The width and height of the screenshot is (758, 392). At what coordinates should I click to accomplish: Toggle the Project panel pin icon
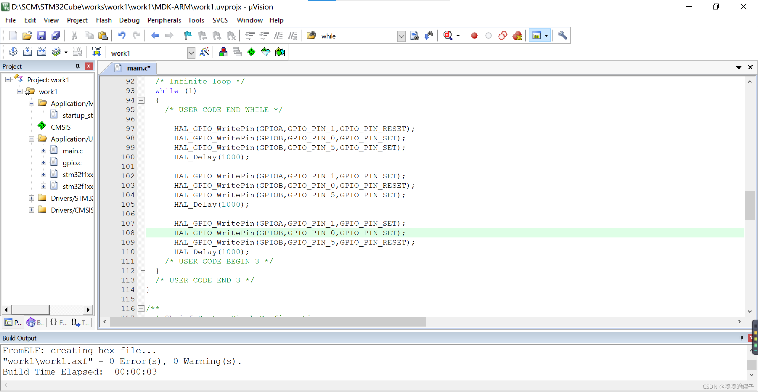pos(78,66)
